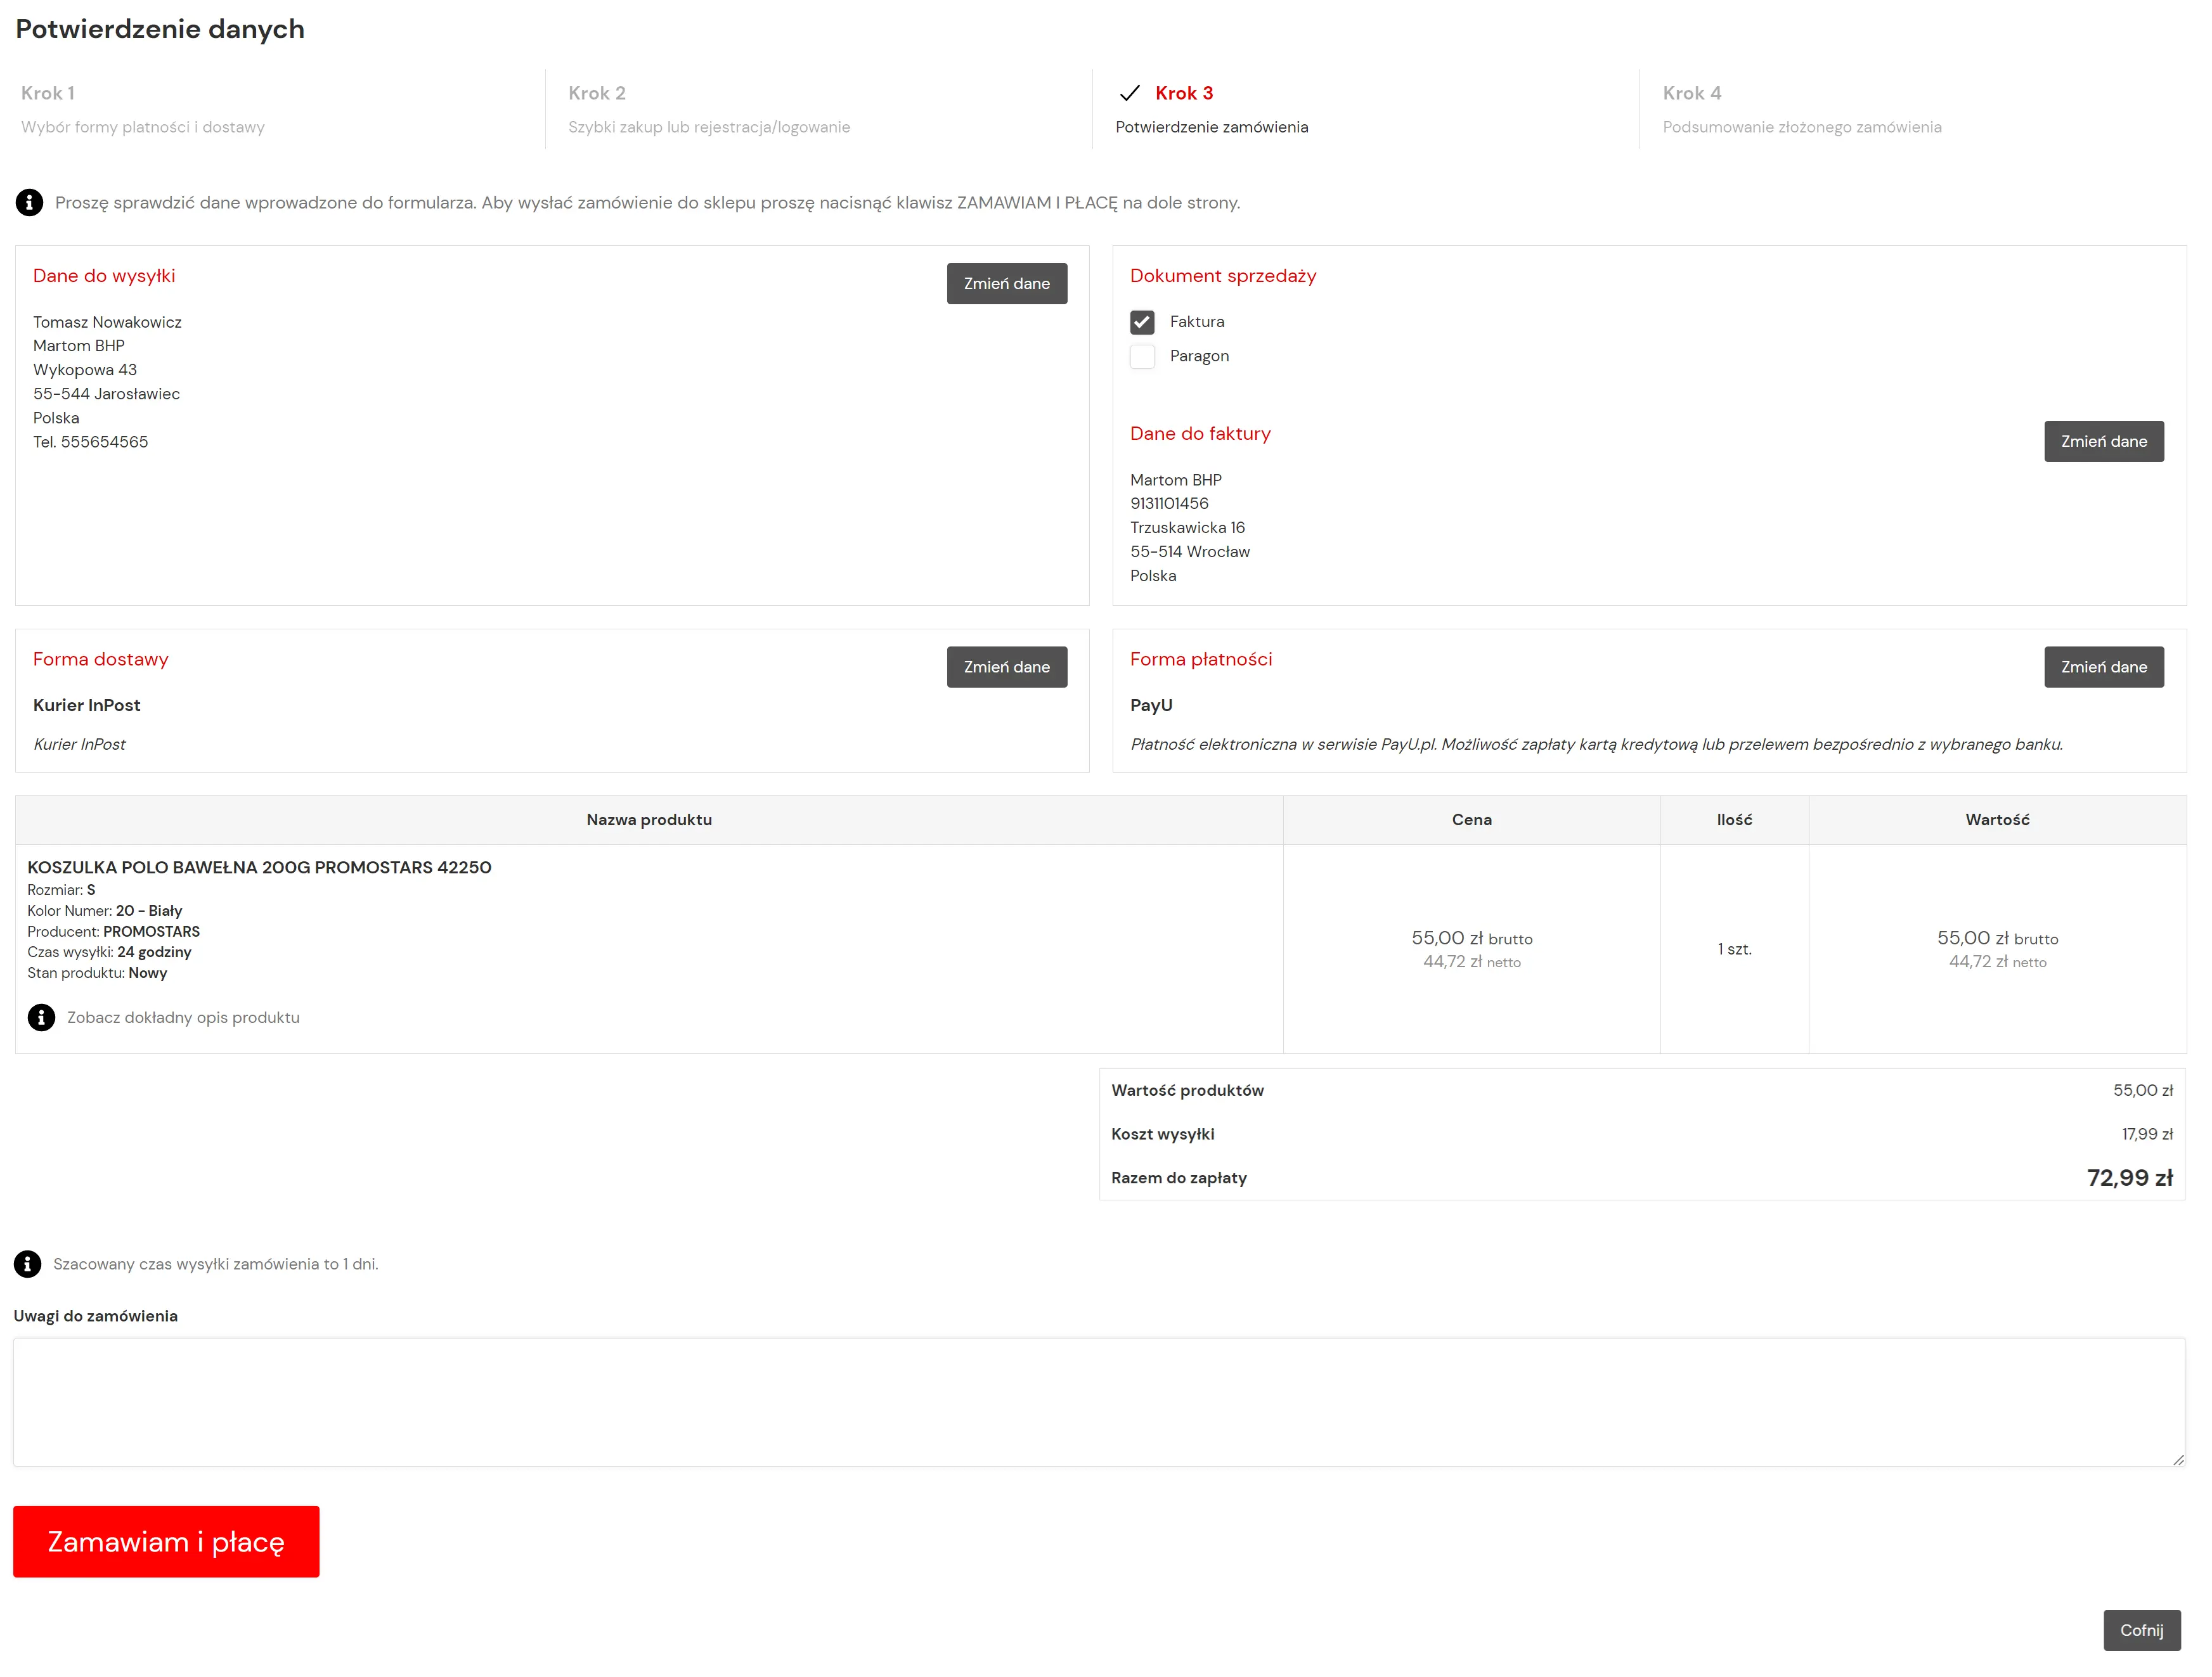2212x1677 pixels.
Task: Open Zobacz dokładny opis produktu link
Action: (183, 1017)
